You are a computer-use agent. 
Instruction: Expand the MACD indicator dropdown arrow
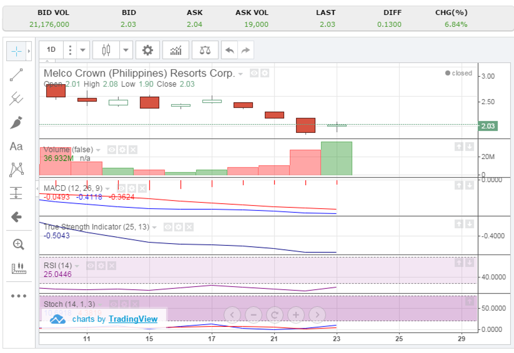tap(107, 189)
